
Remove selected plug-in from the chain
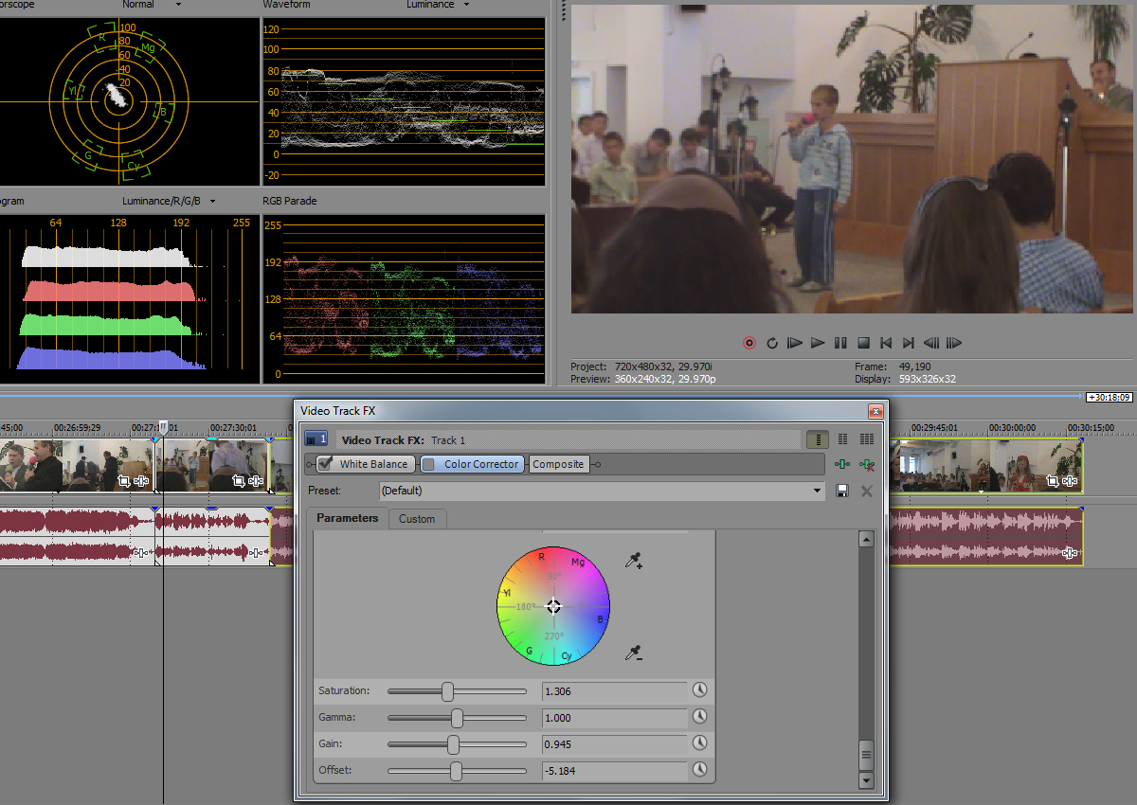866,464
